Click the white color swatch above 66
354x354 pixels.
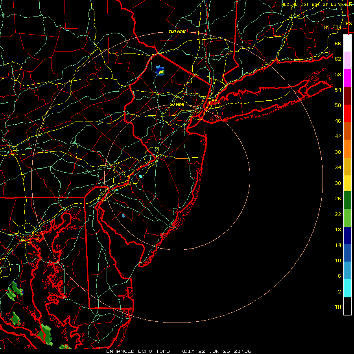coord(347,43)
